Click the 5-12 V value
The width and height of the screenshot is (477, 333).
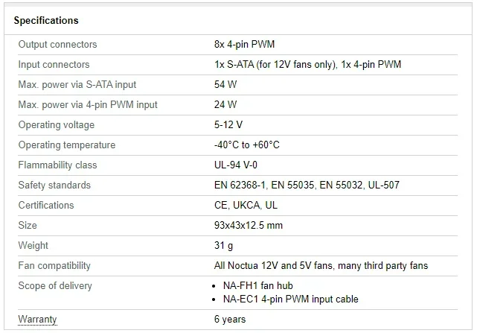[x=228, y=125]
